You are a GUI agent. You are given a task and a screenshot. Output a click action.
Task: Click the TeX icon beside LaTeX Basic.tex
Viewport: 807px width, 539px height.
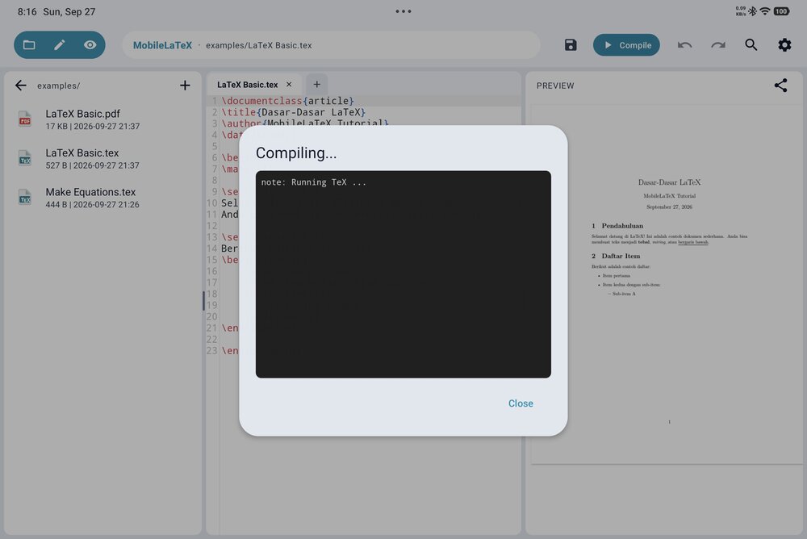(25, 159)
